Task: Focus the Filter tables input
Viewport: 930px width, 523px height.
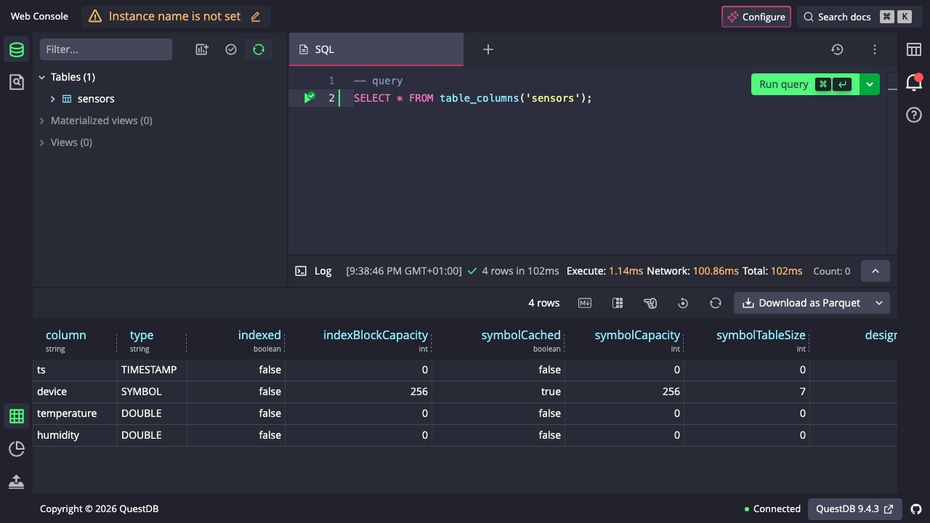Action: pyautogui.click(x=106, y=49)
